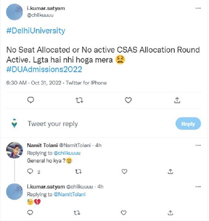Like the main tweet by i.kumar.satyam

tap(128, 100)
